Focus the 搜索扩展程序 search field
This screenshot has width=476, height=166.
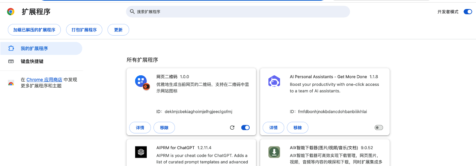240,12
